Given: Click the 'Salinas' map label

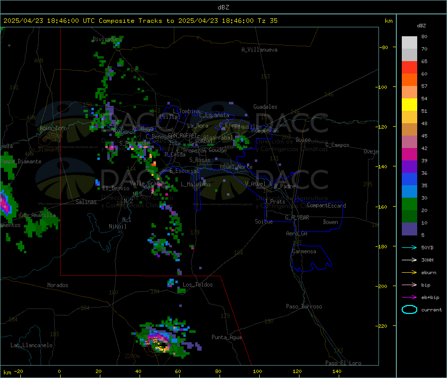Looking at the screenshot, I should tap(86, 202).
